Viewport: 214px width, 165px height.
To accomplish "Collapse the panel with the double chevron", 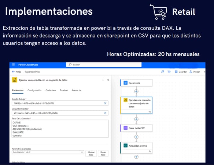I will coord(108,80).
